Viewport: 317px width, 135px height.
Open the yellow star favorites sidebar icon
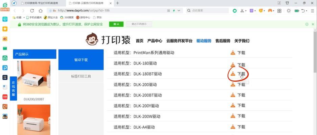coord(5,29)
